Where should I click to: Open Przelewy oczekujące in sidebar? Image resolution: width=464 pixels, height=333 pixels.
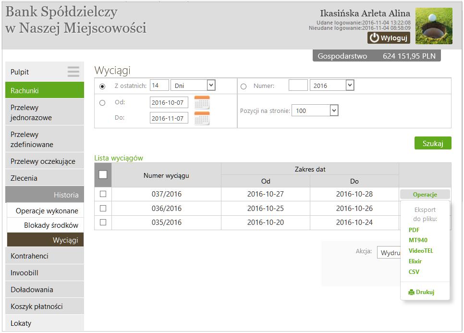click(x=45, y=161)
